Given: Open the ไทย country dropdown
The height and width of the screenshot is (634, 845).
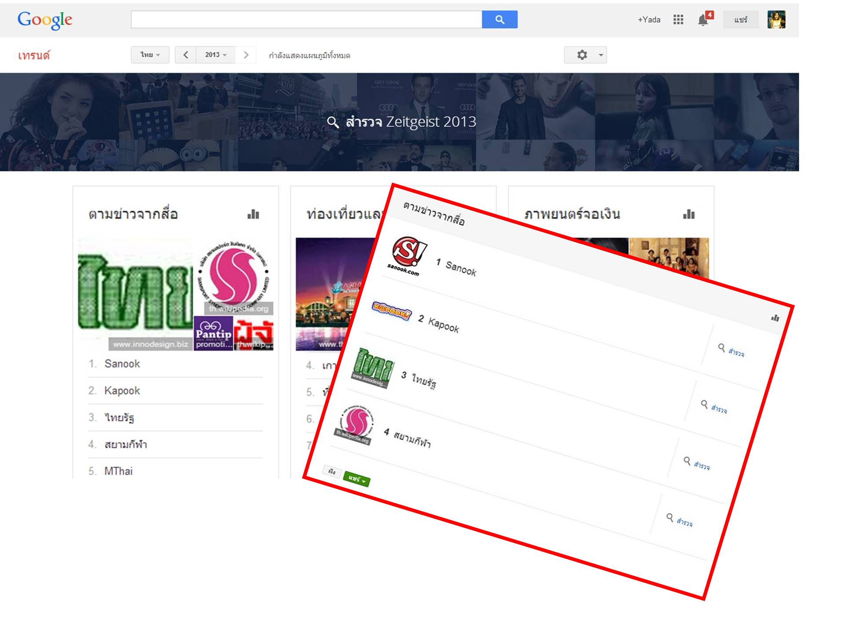Looking at the screenshot, I should tap(150, 55).
